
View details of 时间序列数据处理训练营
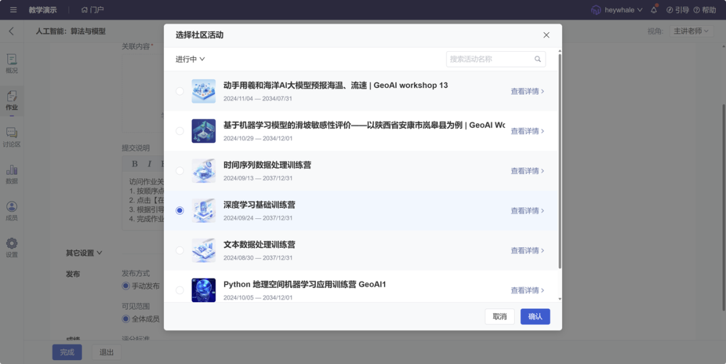pyautogui.click(x=528, y=171)
